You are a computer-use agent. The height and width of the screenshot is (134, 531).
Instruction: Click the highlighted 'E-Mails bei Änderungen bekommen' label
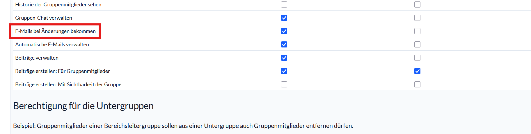click(55, 31)
